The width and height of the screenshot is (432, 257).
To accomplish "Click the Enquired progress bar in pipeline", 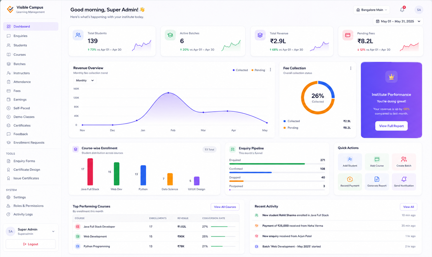I will (x=277, y=164).
